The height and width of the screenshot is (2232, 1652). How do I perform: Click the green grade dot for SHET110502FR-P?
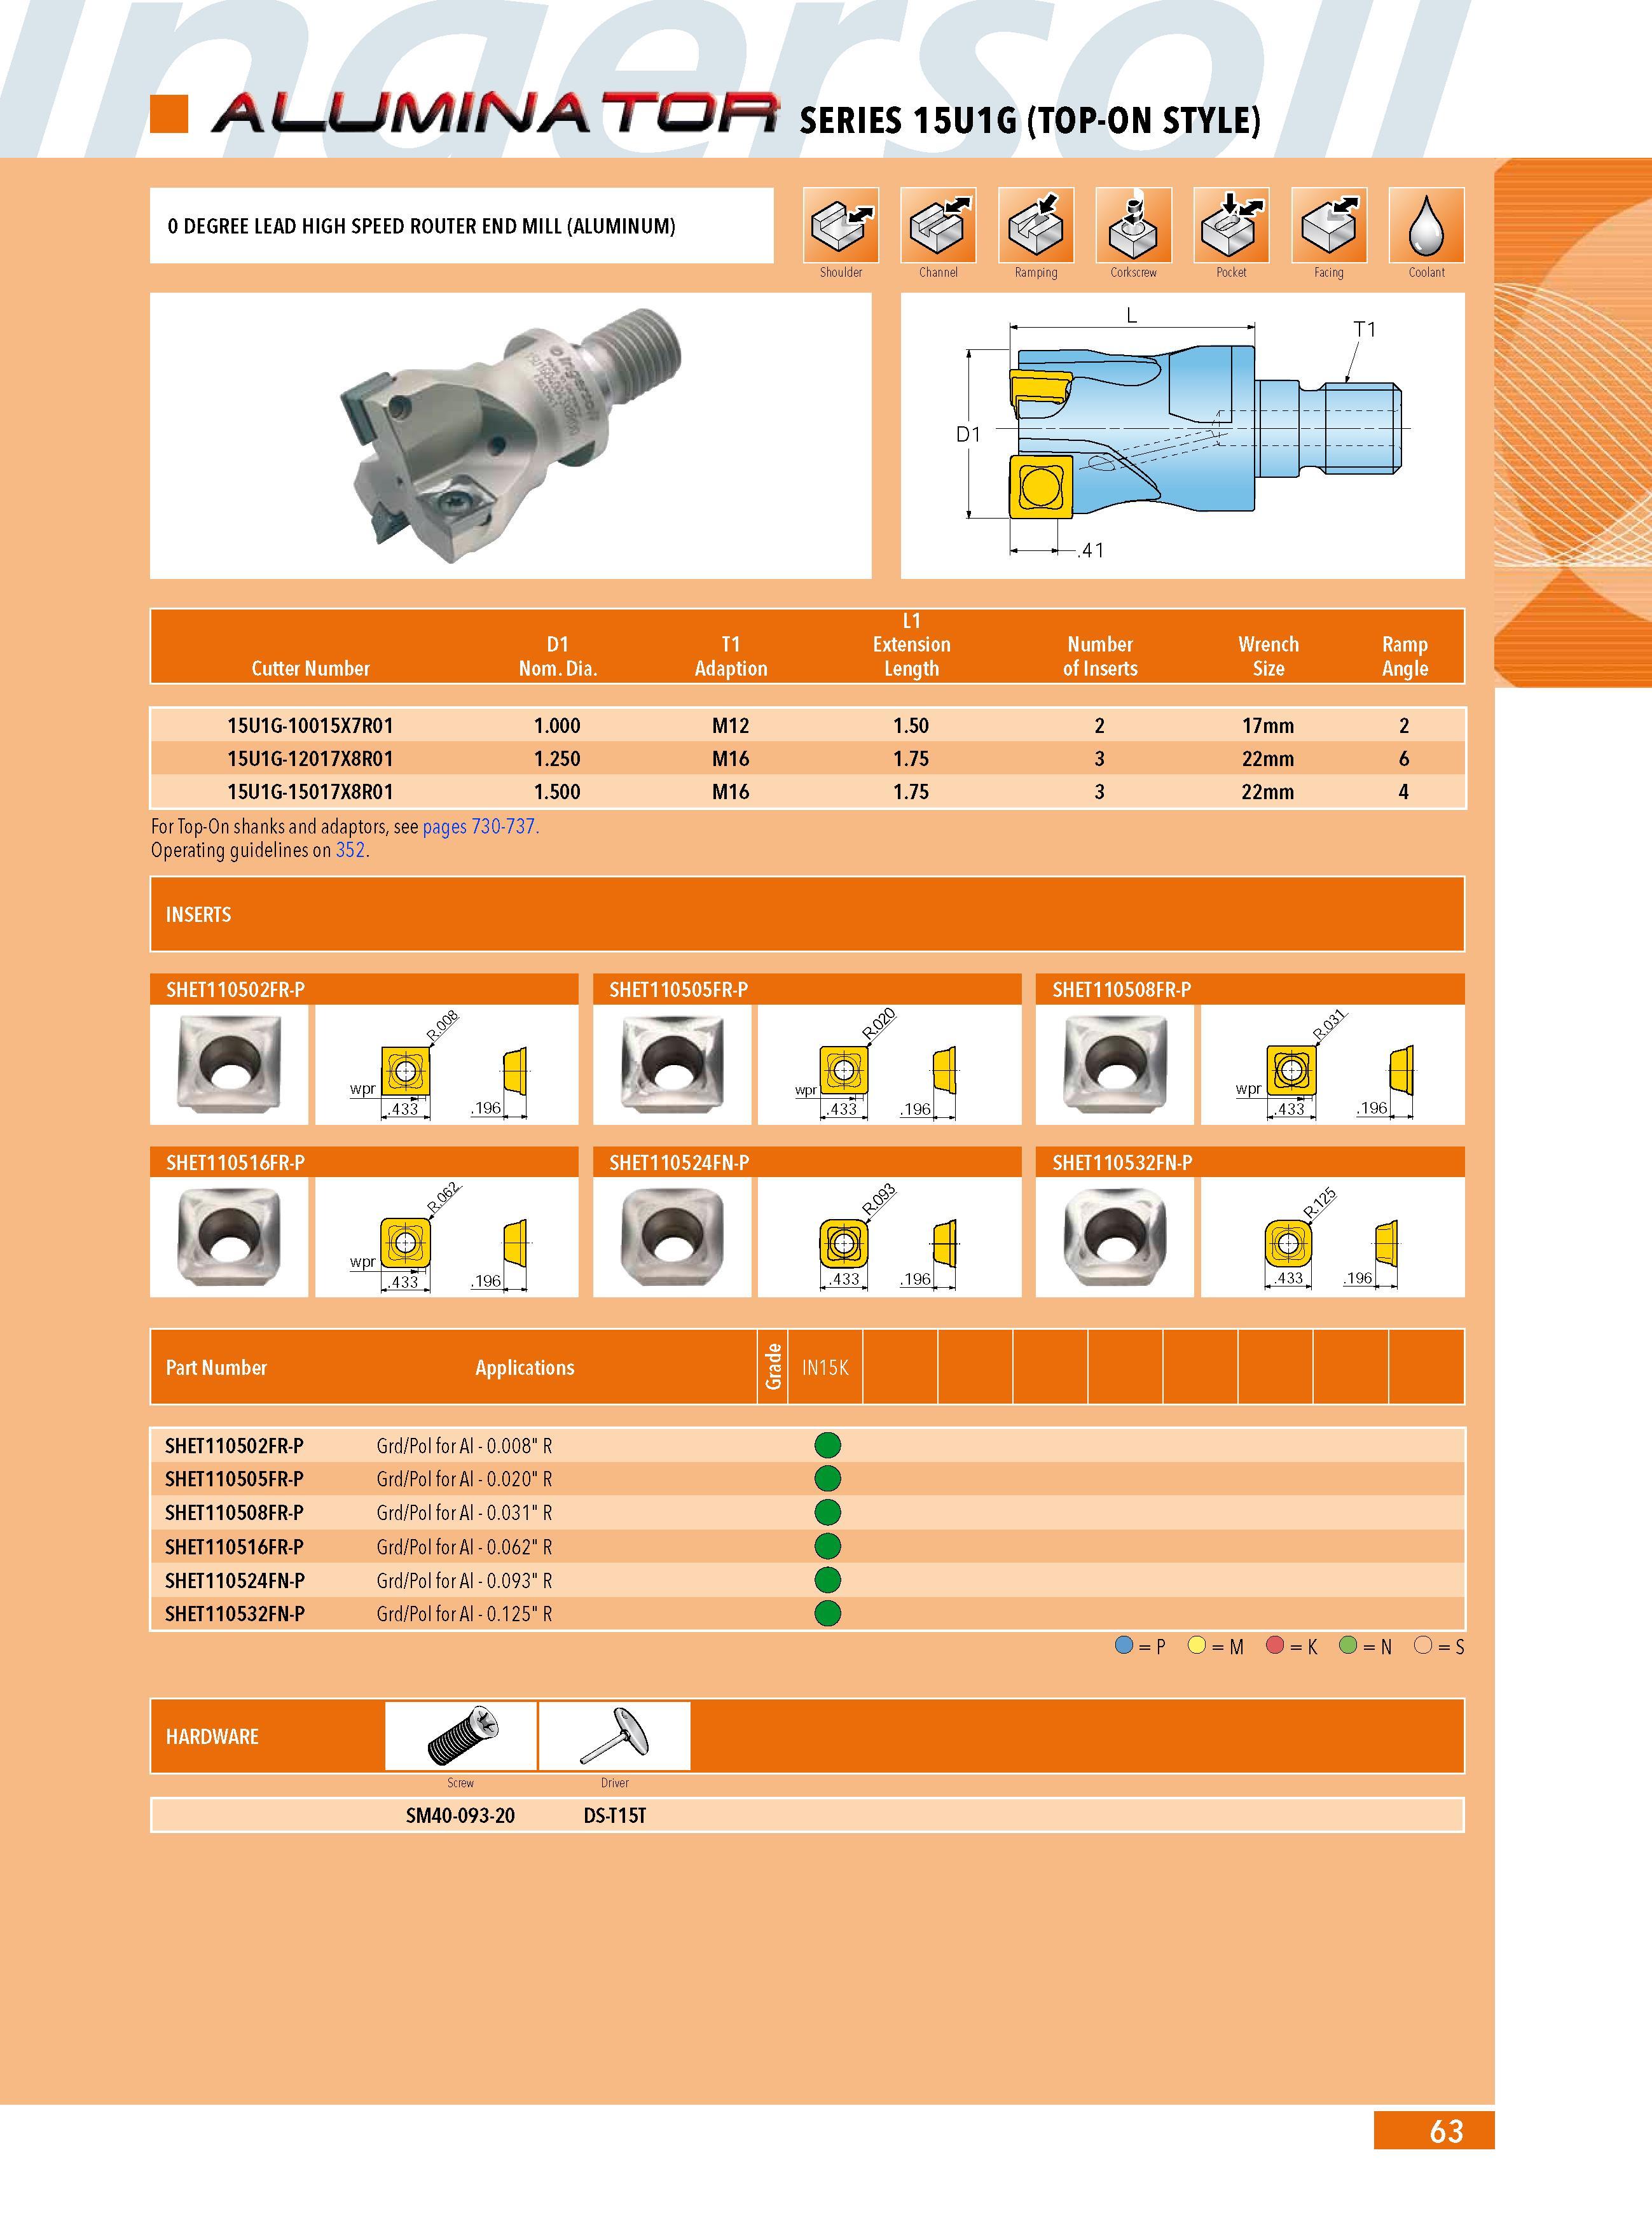(827, 1445)
